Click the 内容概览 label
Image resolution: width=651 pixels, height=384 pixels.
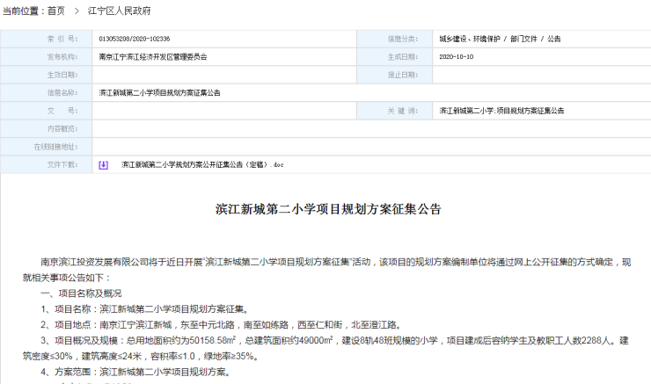coord(62,129)
